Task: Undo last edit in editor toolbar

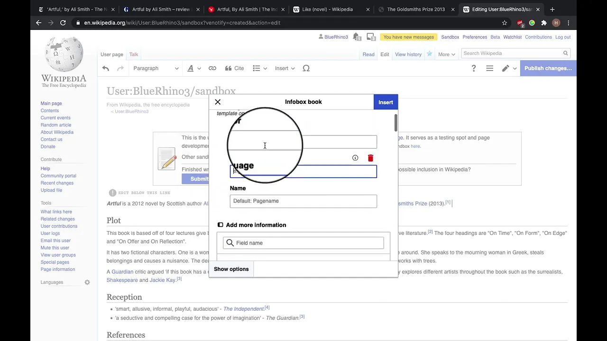Action: point(106,68)
